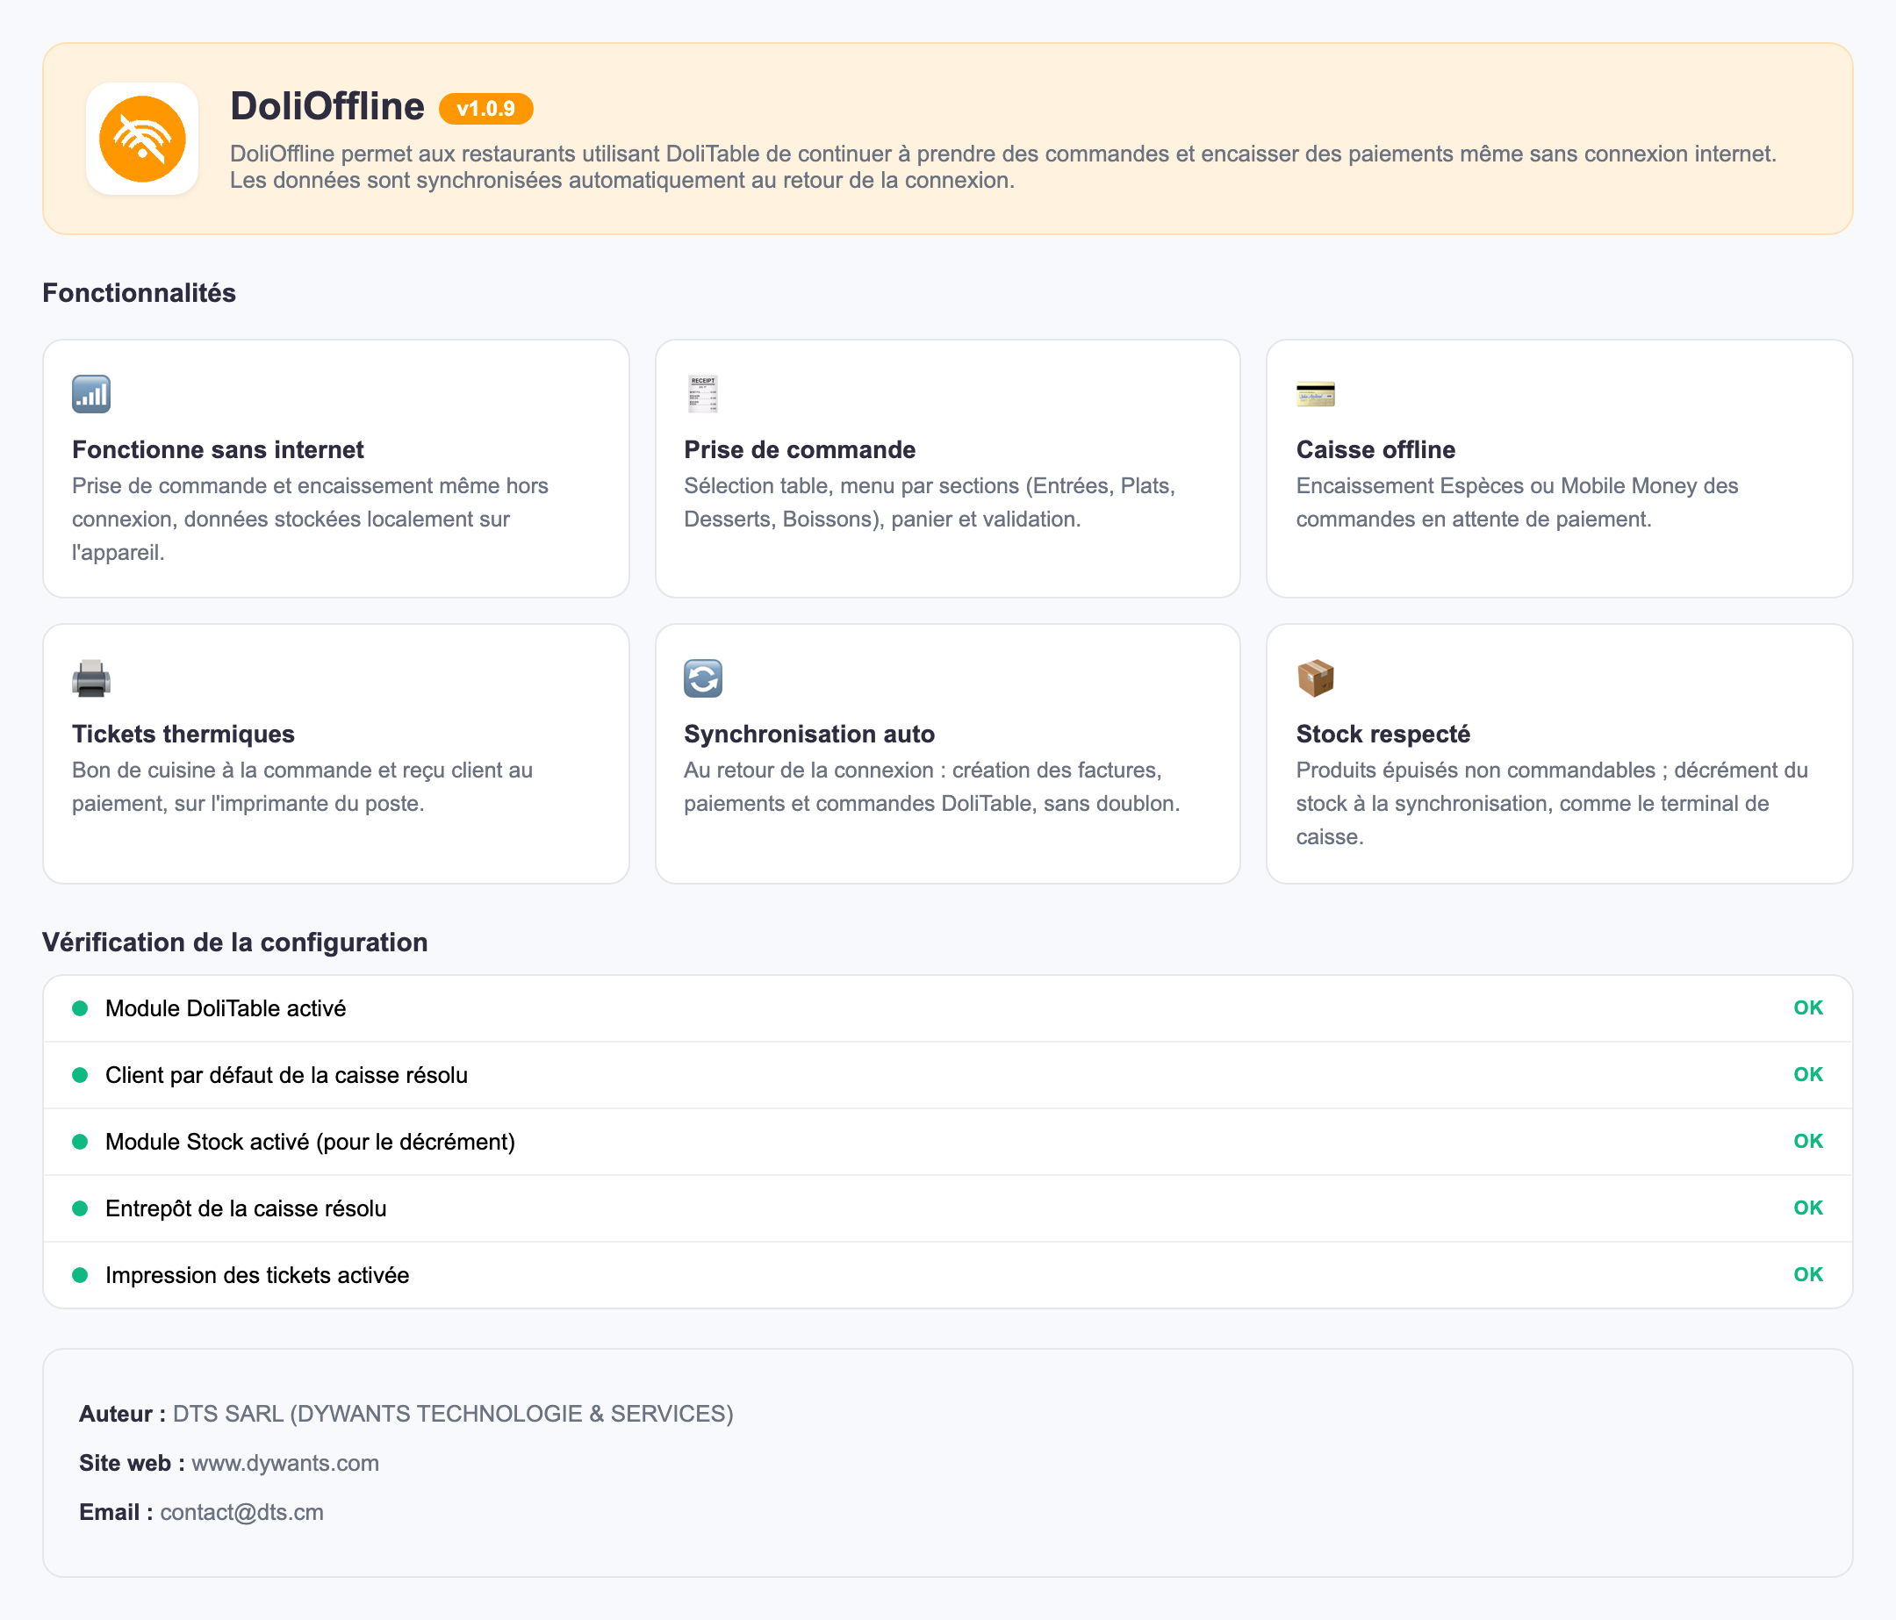The height and width of the screenshot is (1620, 1896).
Task: Click the Vérification de la configuration heading
Action: [235, 943]
